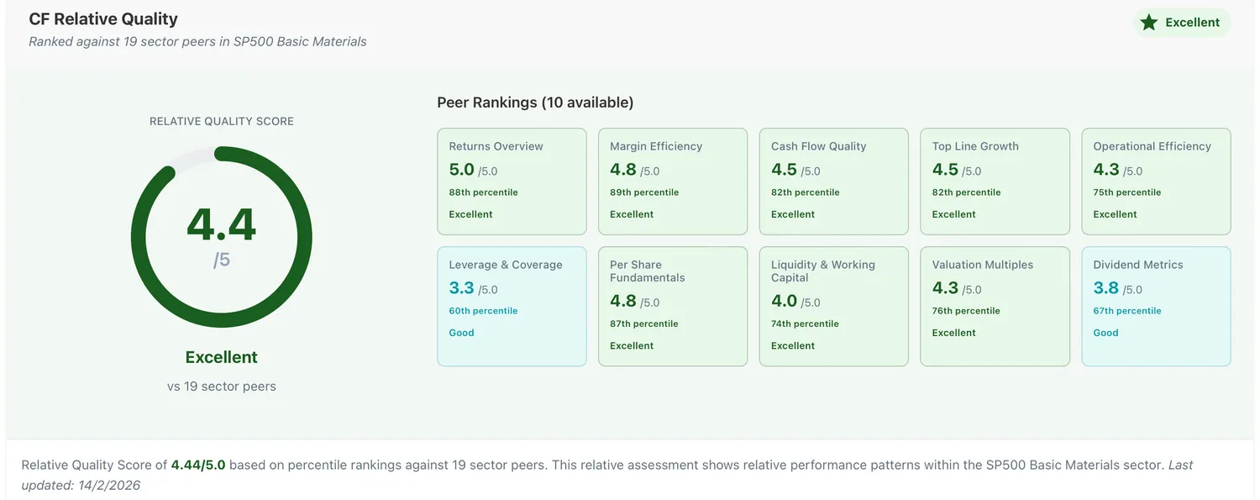
Task: Click the green Excellent label below the ring
Action: 222,357
